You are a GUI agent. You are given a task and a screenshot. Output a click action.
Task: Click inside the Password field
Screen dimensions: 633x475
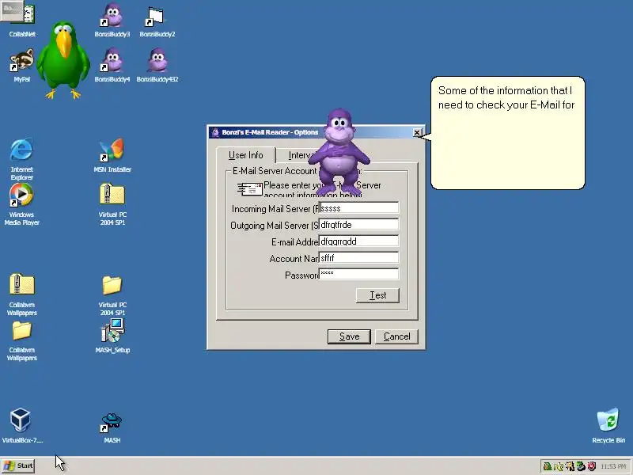pyautogui.click(x=358, y=274)
